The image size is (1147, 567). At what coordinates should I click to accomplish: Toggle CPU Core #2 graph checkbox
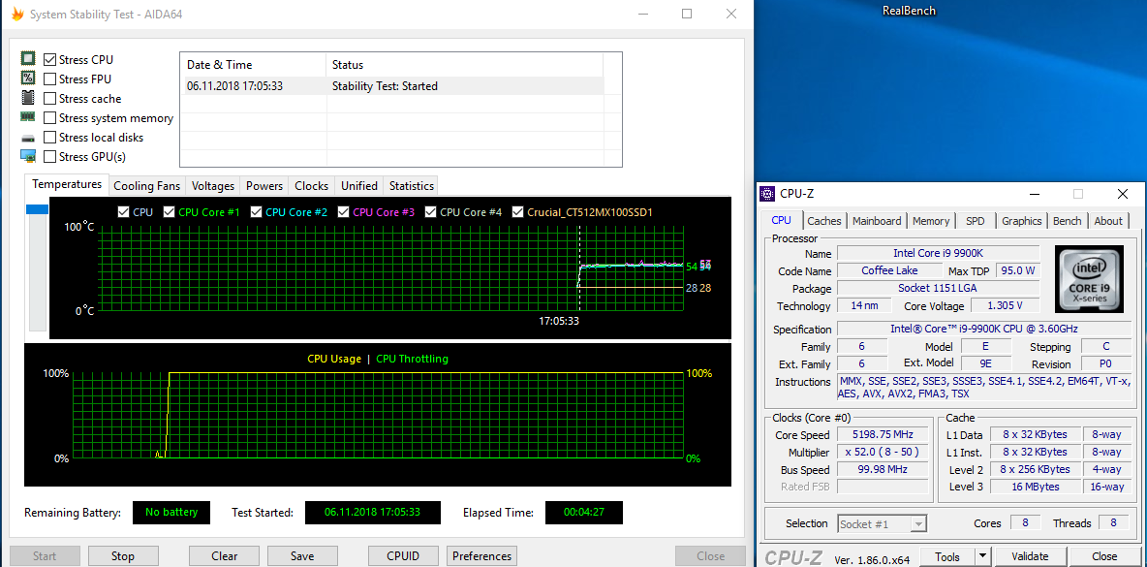(x=256, y=212)
